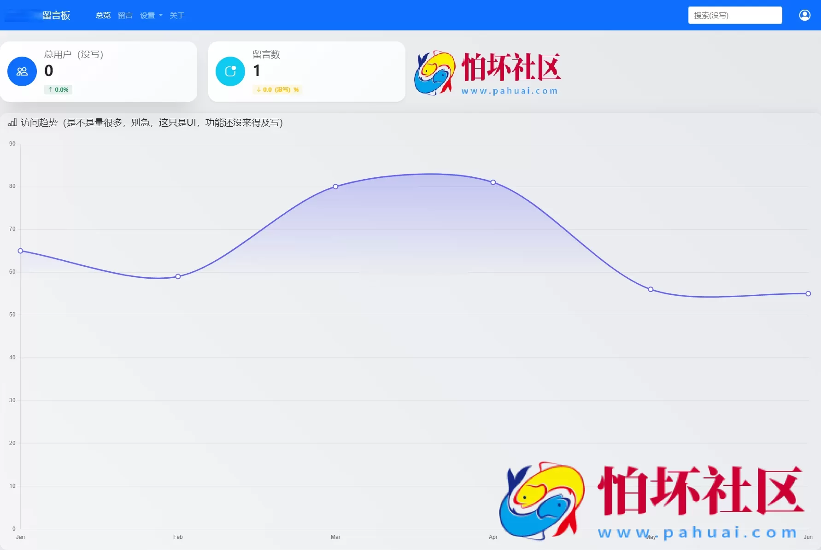Click the yellow 0.0 decline badge
The width and height of the screenshot is (821, 550).
pyautogui.click(x=277, y=89)
